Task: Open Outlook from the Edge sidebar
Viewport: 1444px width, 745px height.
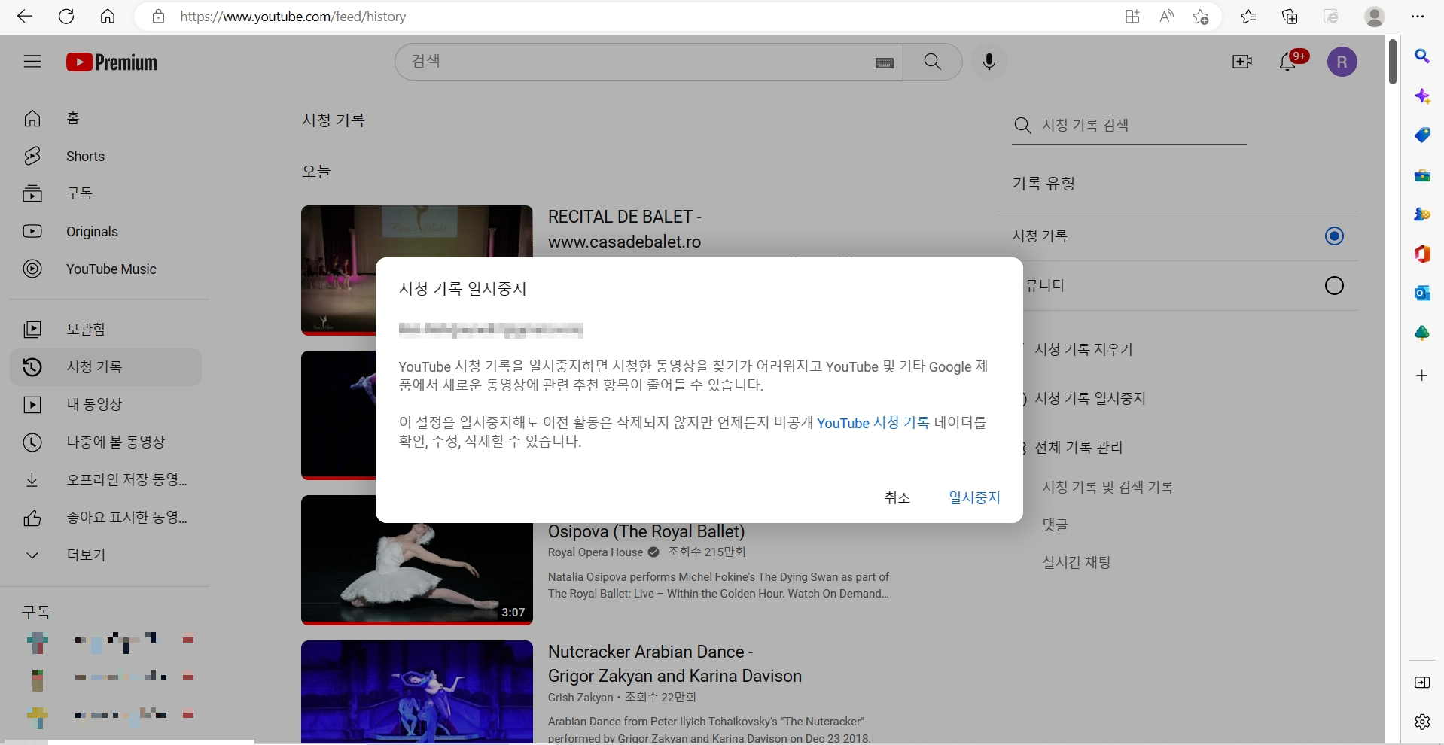Action: click(x=1422, y=293)
